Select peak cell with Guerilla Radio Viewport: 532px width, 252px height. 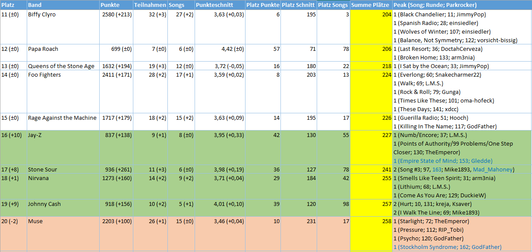462,122
